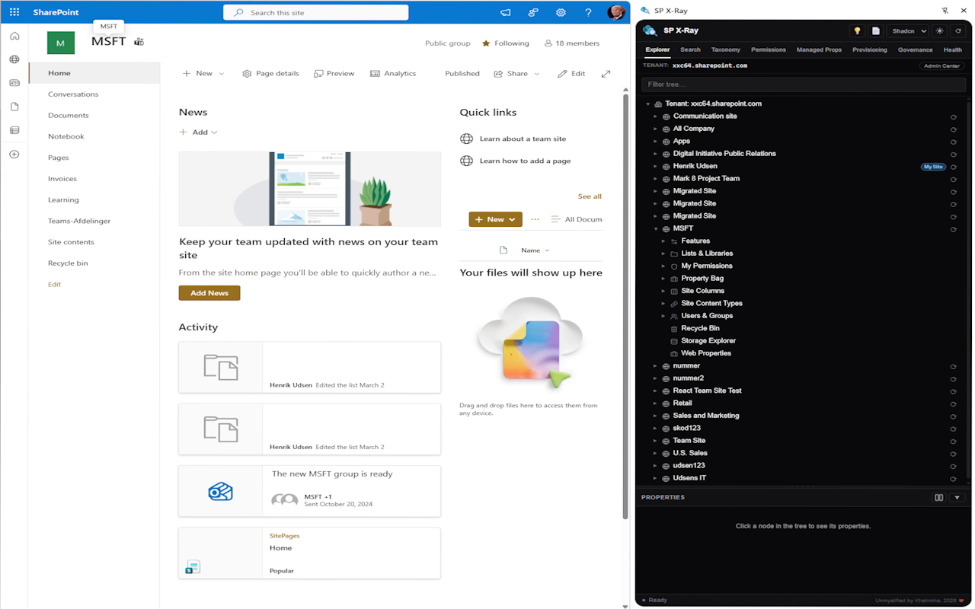The width and height of the screenshot is (975, 609).
Task: Switch to the Search tab in SP X-Ray
Action: (x=690, y=49)
